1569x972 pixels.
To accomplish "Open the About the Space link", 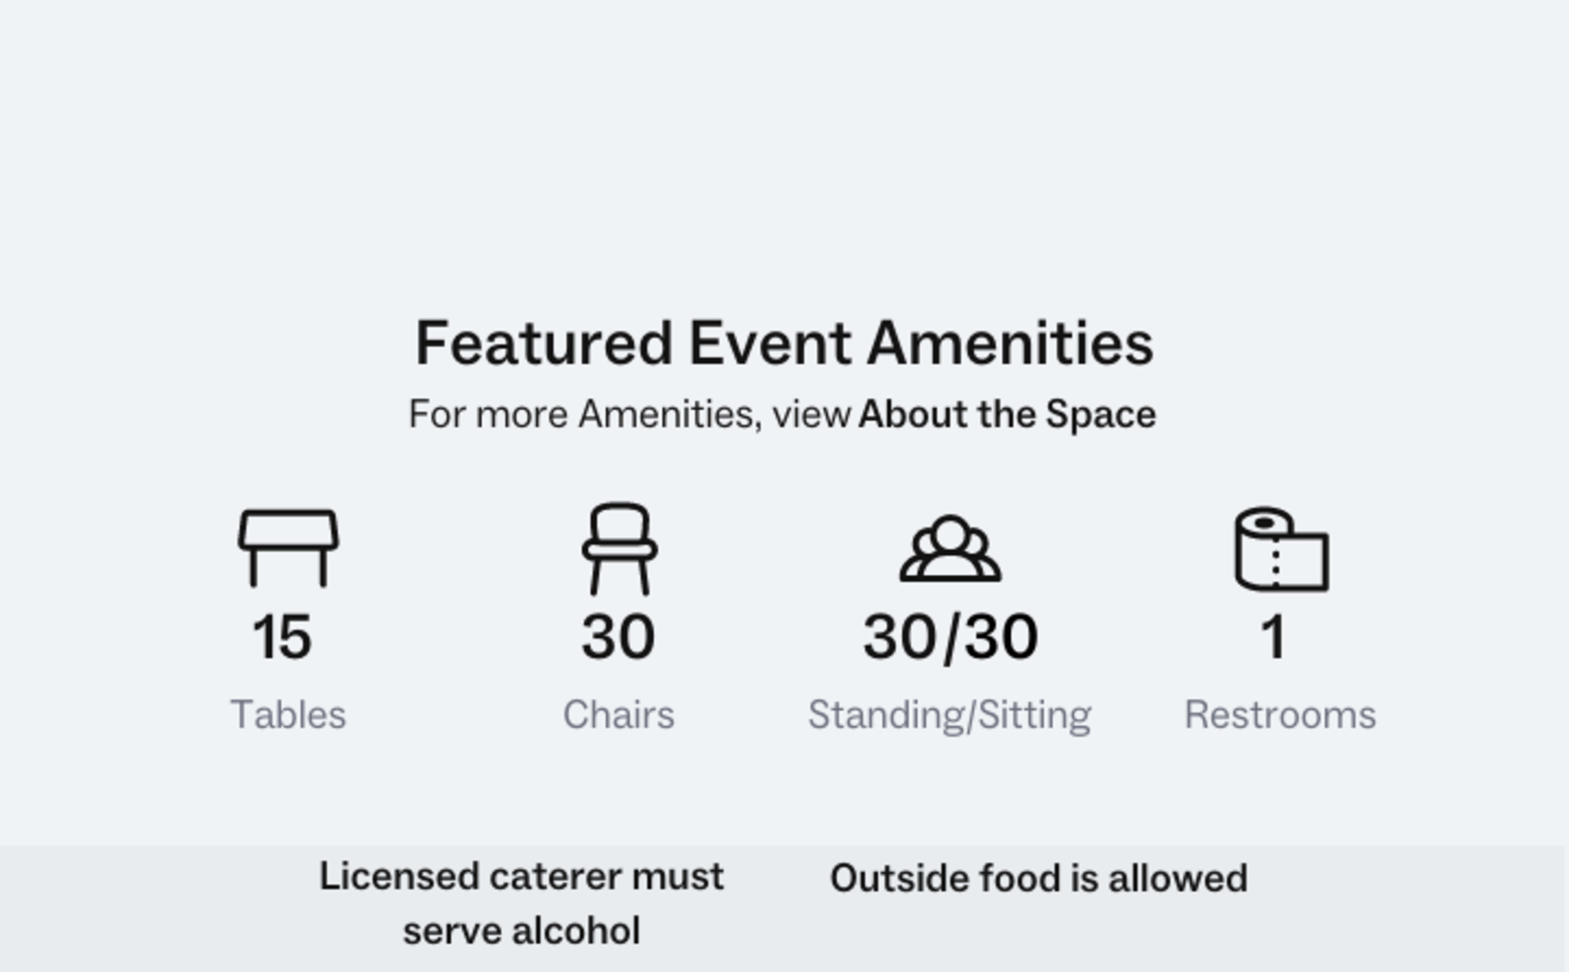I will (1007, 414).
